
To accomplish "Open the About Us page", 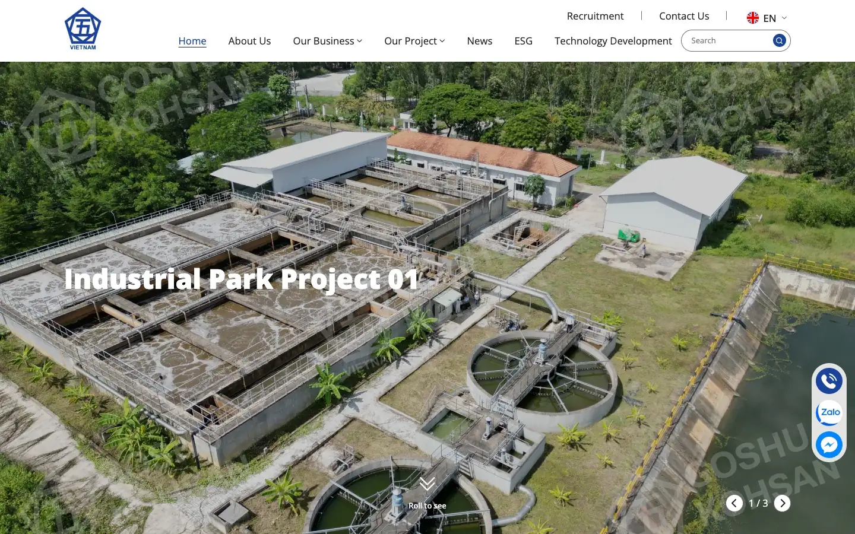I will (249, 41).
